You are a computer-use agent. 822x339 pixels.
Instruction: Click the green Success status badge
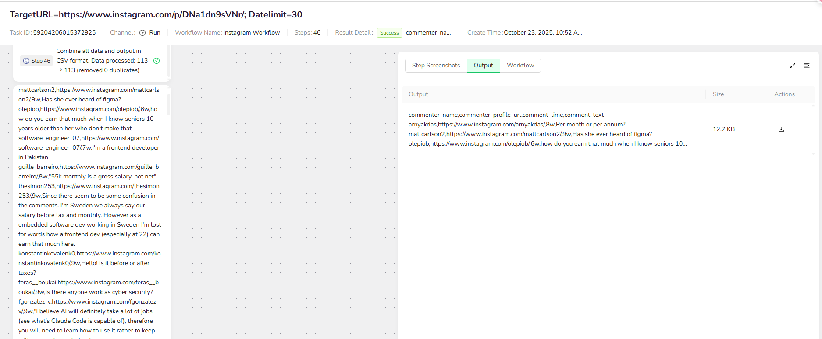point(389,33)
